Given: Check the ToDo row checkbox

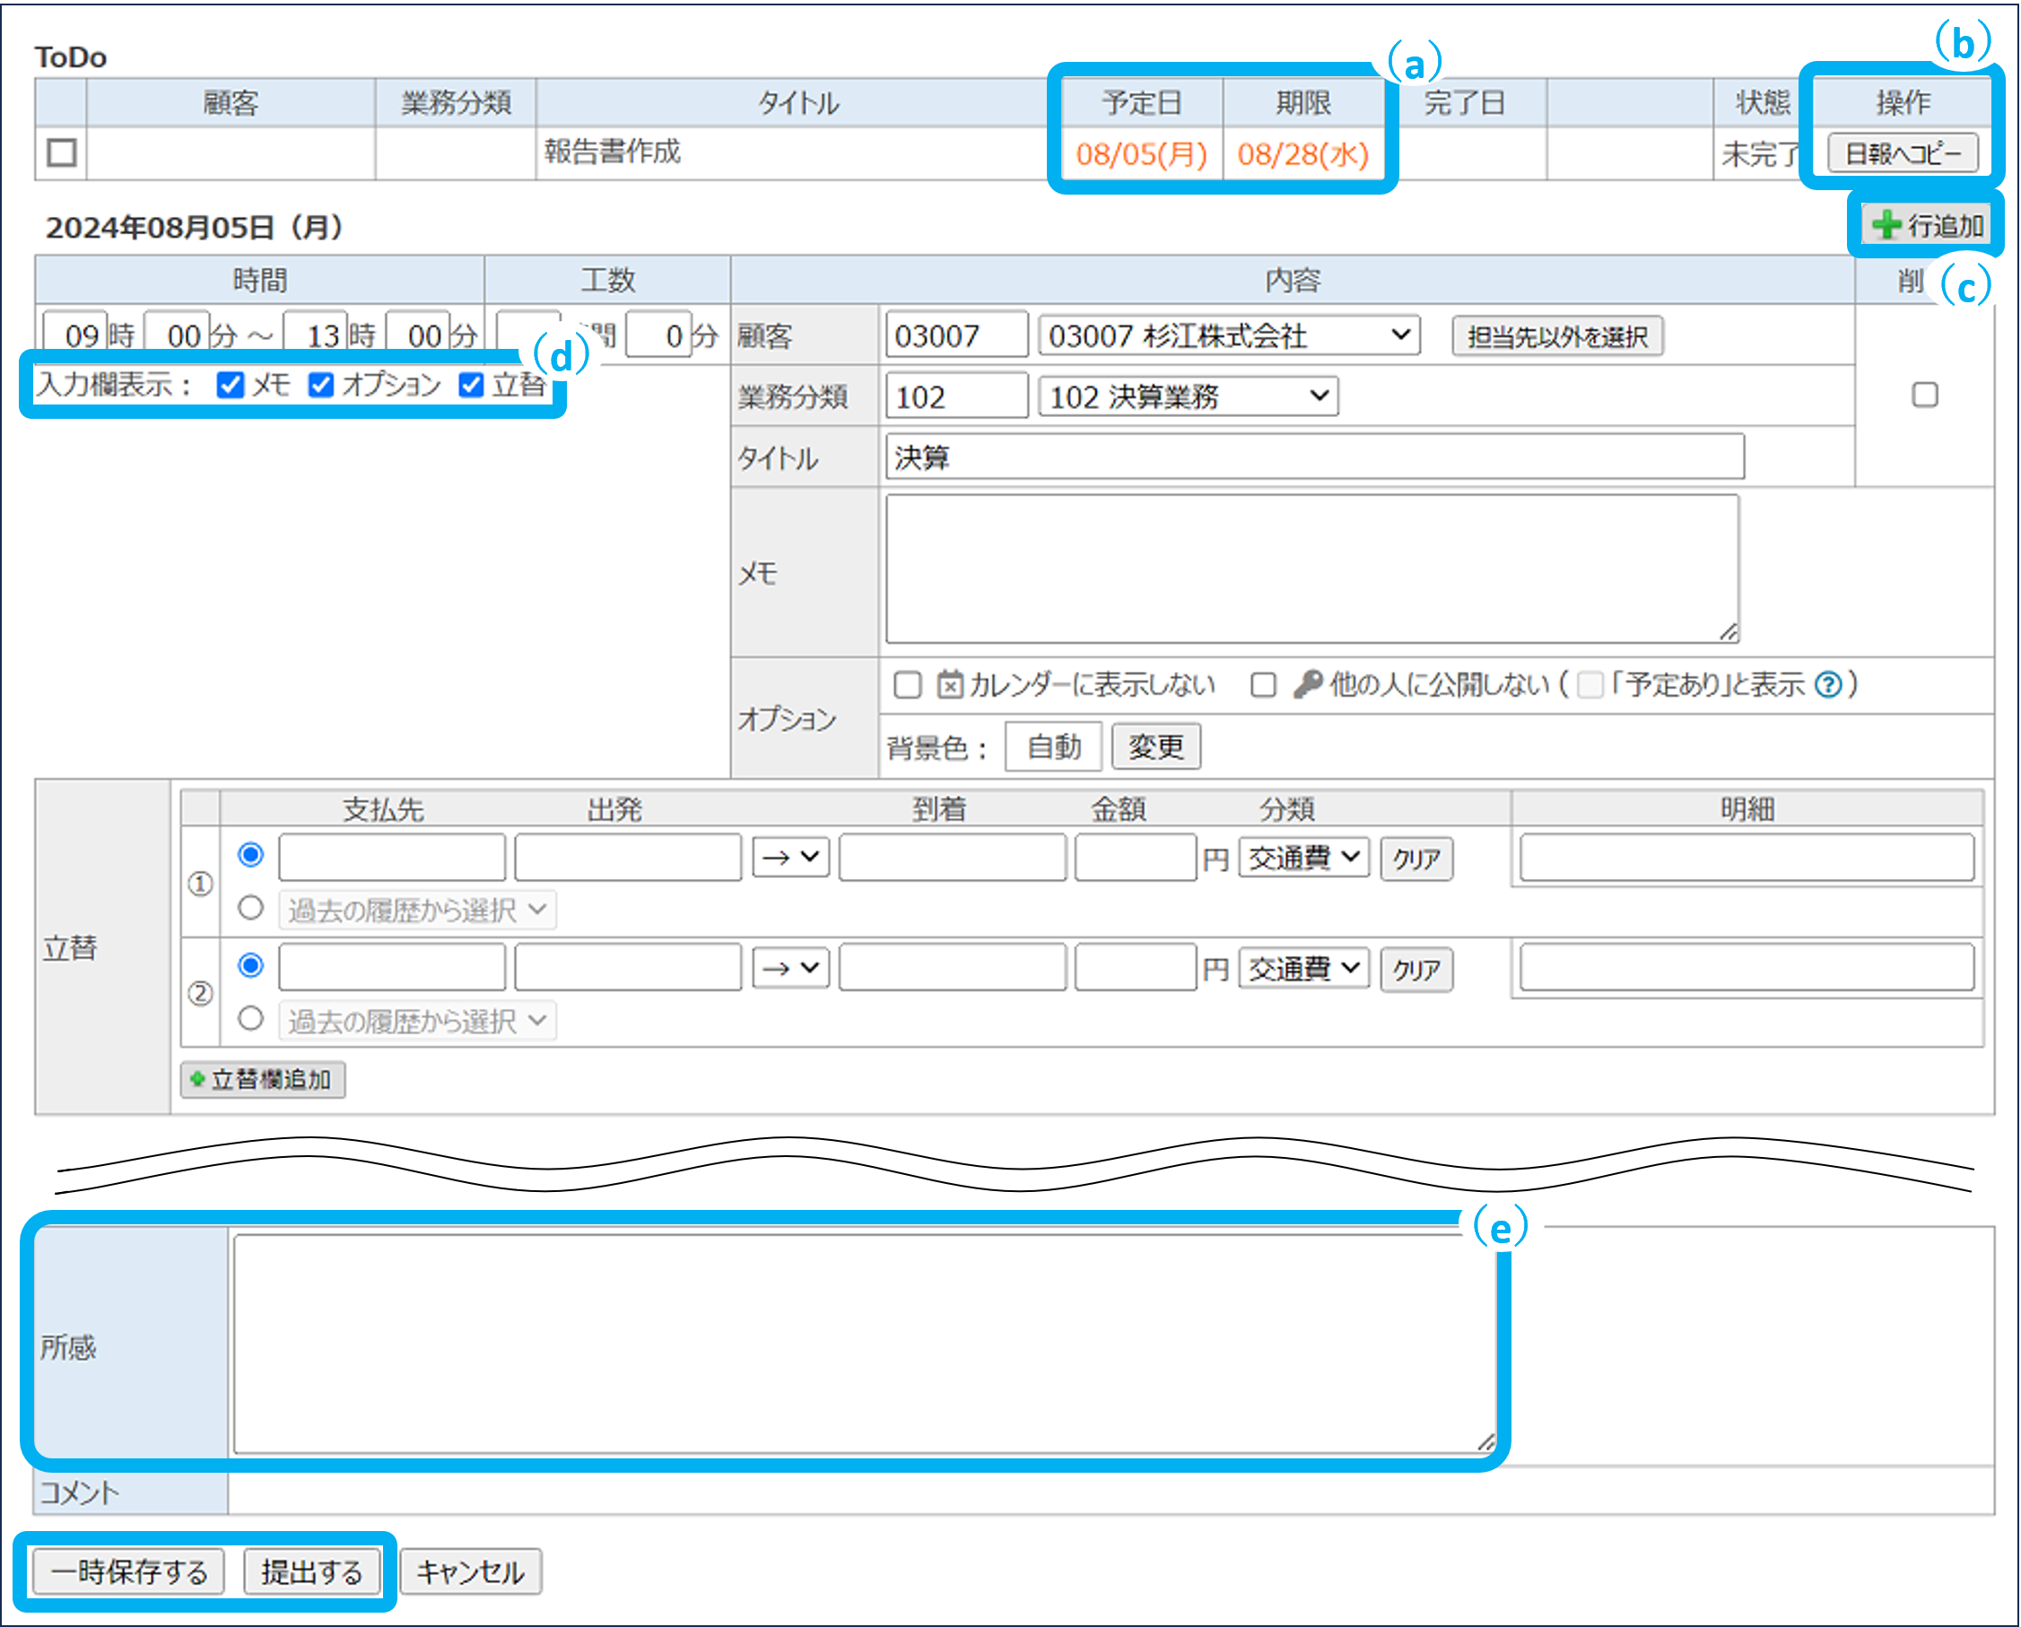Looking at the screenshot, I should click(x=62, y=152).
